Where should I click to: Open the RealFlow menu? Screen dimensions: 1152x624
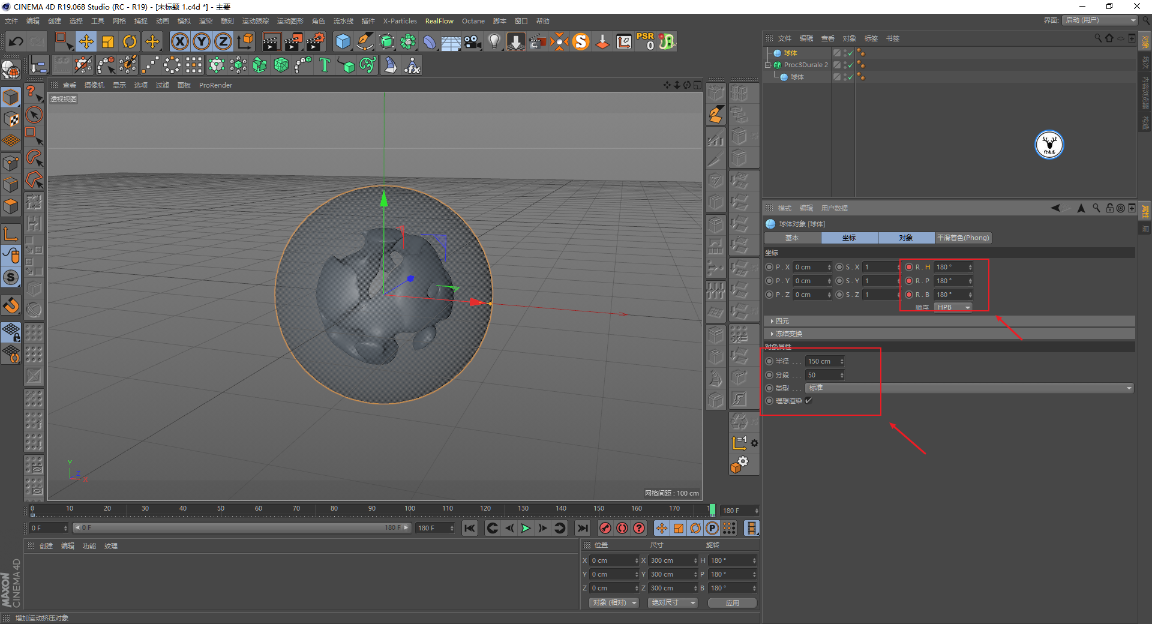(439, 21)
